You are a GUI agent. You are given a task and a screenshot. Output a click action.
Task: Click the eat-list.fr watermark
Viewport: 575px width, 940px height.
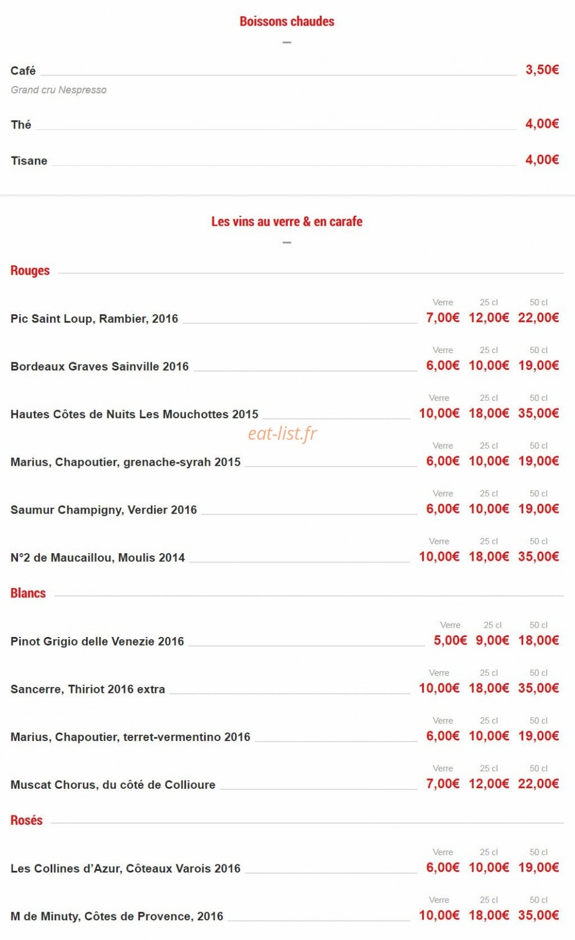[283, 433]
